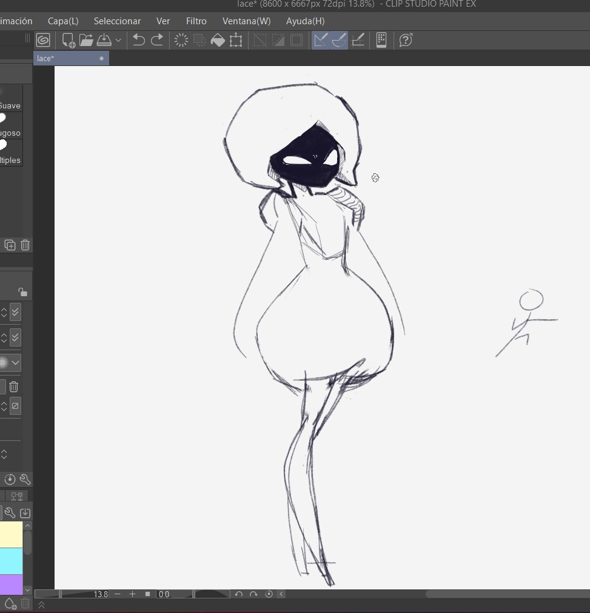Screen dimensions: 590x613
Task: Select the Undo icon in the toolbar
Action: [139, 40]
